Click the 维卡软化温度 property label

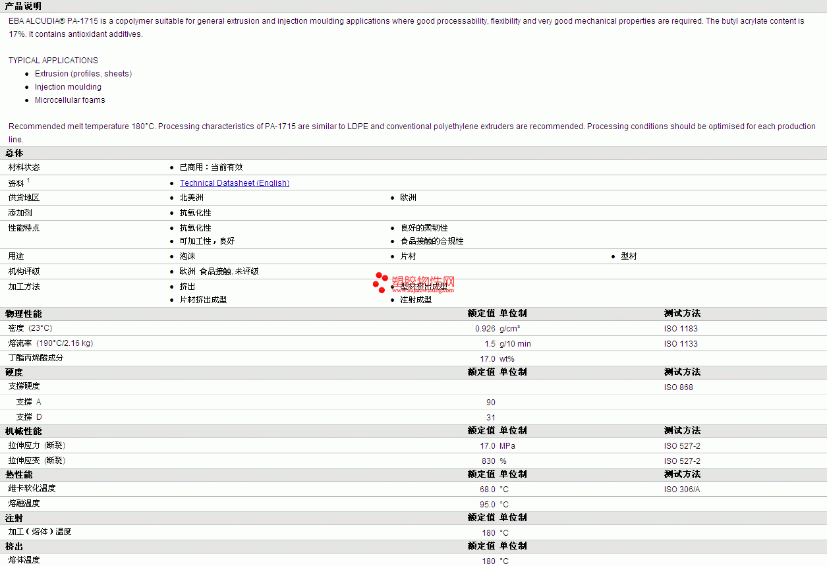point(32,488)
